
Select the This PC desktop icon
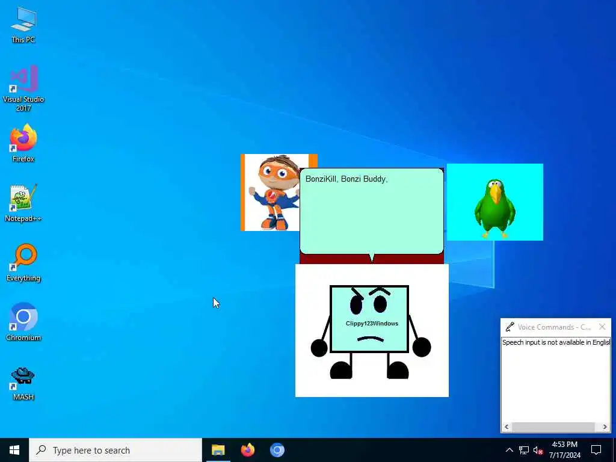coord(23,25)
